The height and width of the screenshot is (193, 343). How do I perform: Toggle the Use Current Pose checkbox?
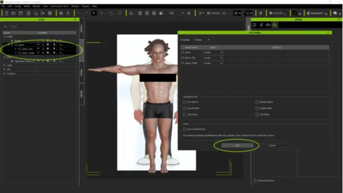(184, 129)
